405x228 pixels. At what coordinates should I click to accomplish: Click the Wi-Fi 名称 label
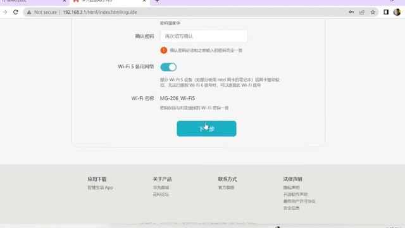(142, 98)
